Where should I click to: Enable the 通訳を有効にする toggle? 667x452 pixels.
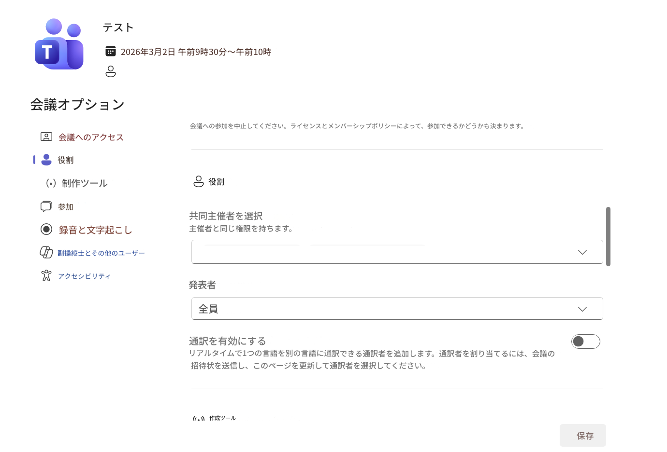[586, 342]
